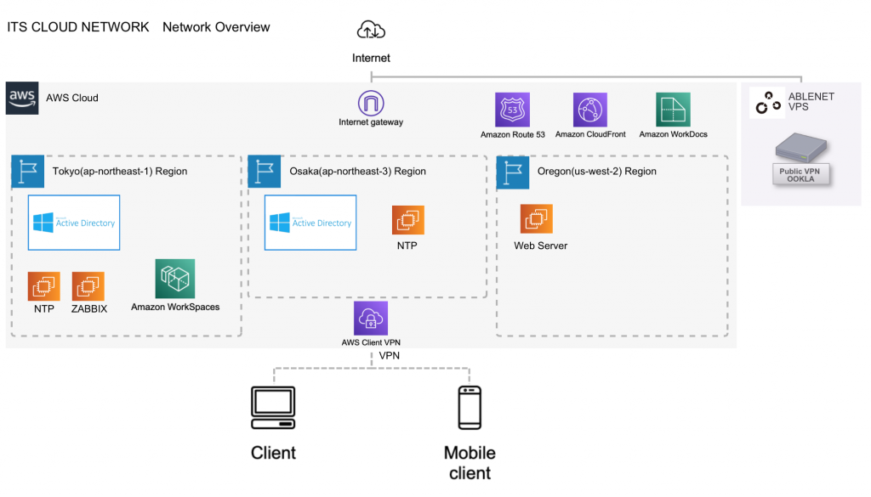Click the 'Internet' label under the cloud

pos(371,59)
